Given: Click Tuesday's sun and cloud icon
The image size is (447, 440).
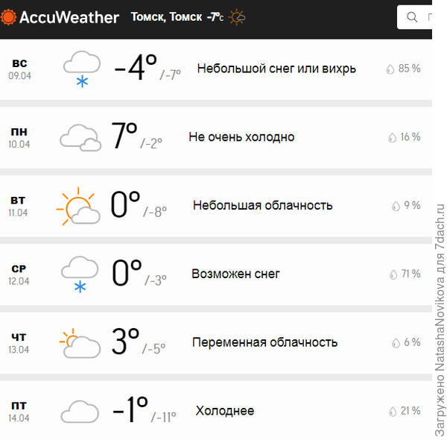Looking at the screenshot, I should [78, 207].
